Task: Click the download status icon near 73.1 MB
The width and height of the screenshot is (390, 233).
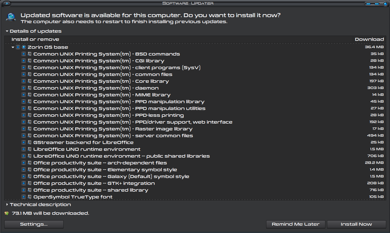Action: [7, 213]
